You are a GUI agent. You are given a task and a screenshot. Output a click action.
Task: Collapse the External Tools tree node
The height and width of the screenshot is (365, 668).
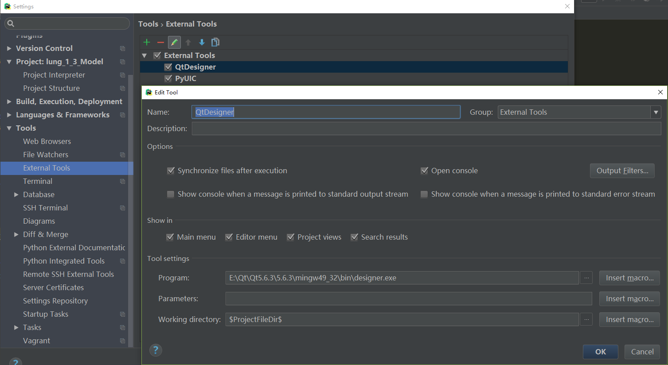point(145,55)
